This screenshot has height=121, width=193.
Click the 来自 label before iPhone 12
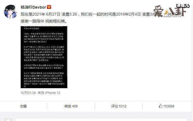(41, 93)
